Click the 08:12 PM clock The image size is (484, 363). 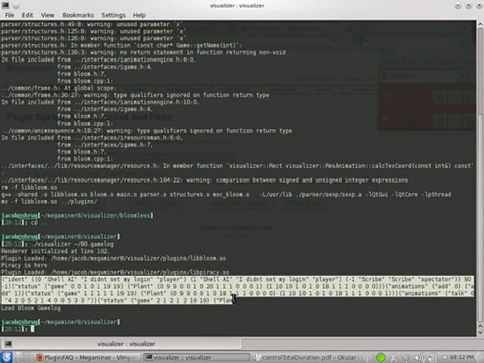(462, 357)
